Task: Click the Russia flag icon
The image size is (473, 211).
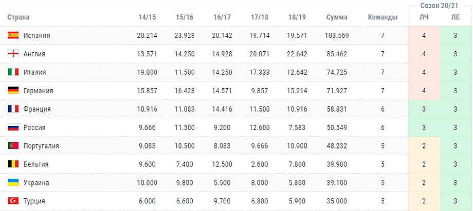Action: coord(13,128)
